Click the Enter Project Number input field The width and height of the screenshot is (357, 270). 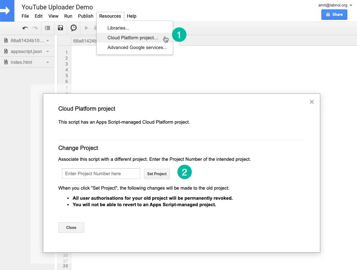101,173
